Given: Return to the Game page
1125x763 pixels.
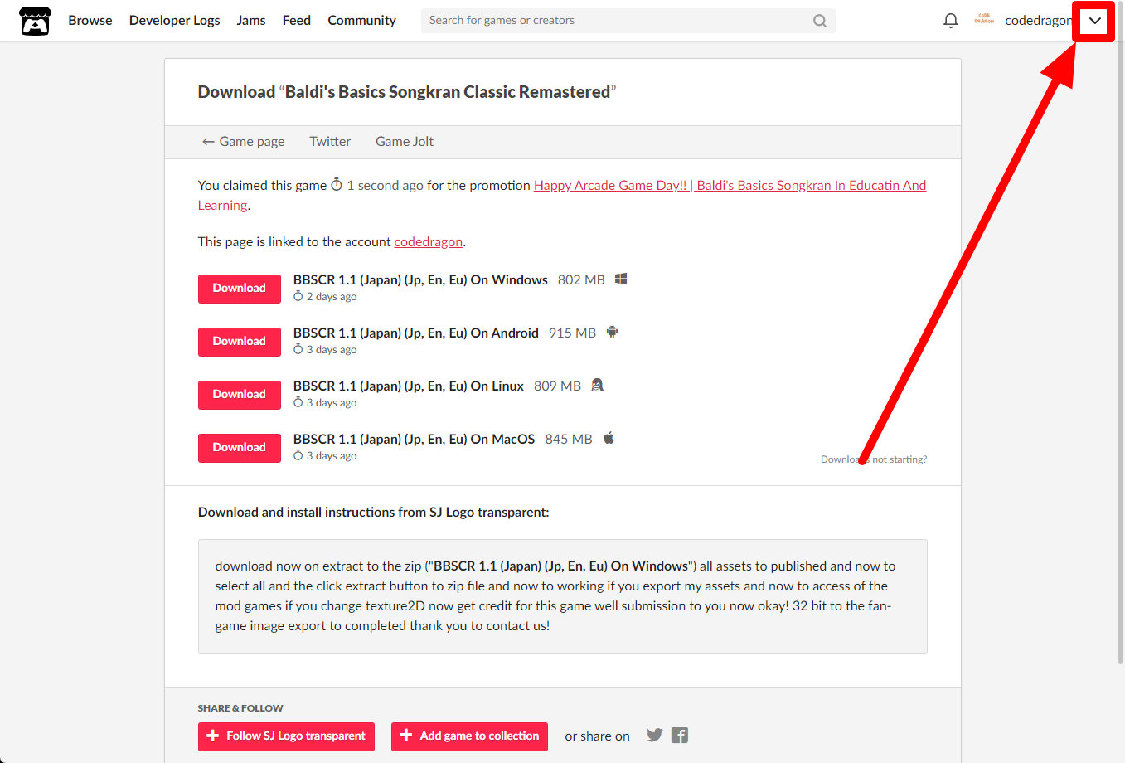Looking at the screenshot, I should 243,142.
